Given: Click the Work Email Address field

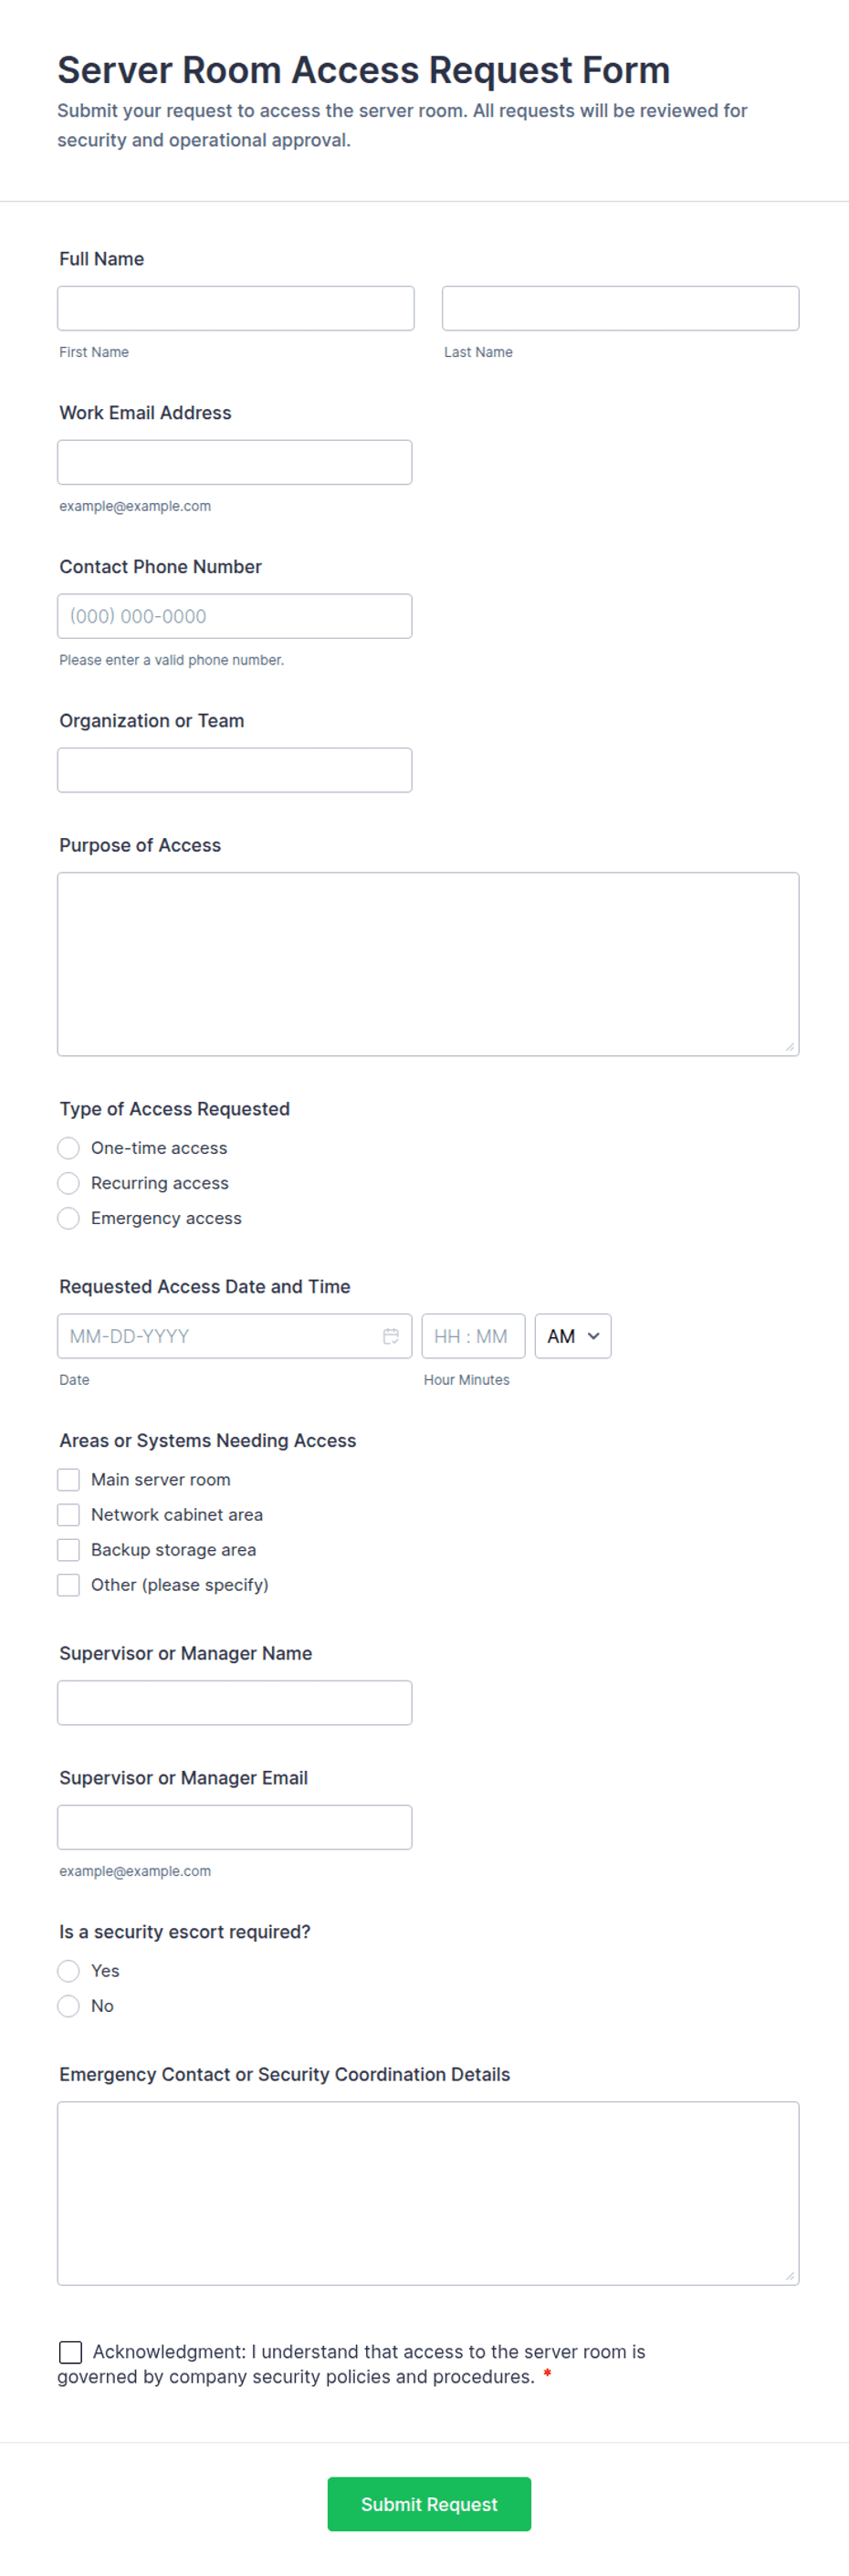Looking at the screenshot, I should click(235, 461).
